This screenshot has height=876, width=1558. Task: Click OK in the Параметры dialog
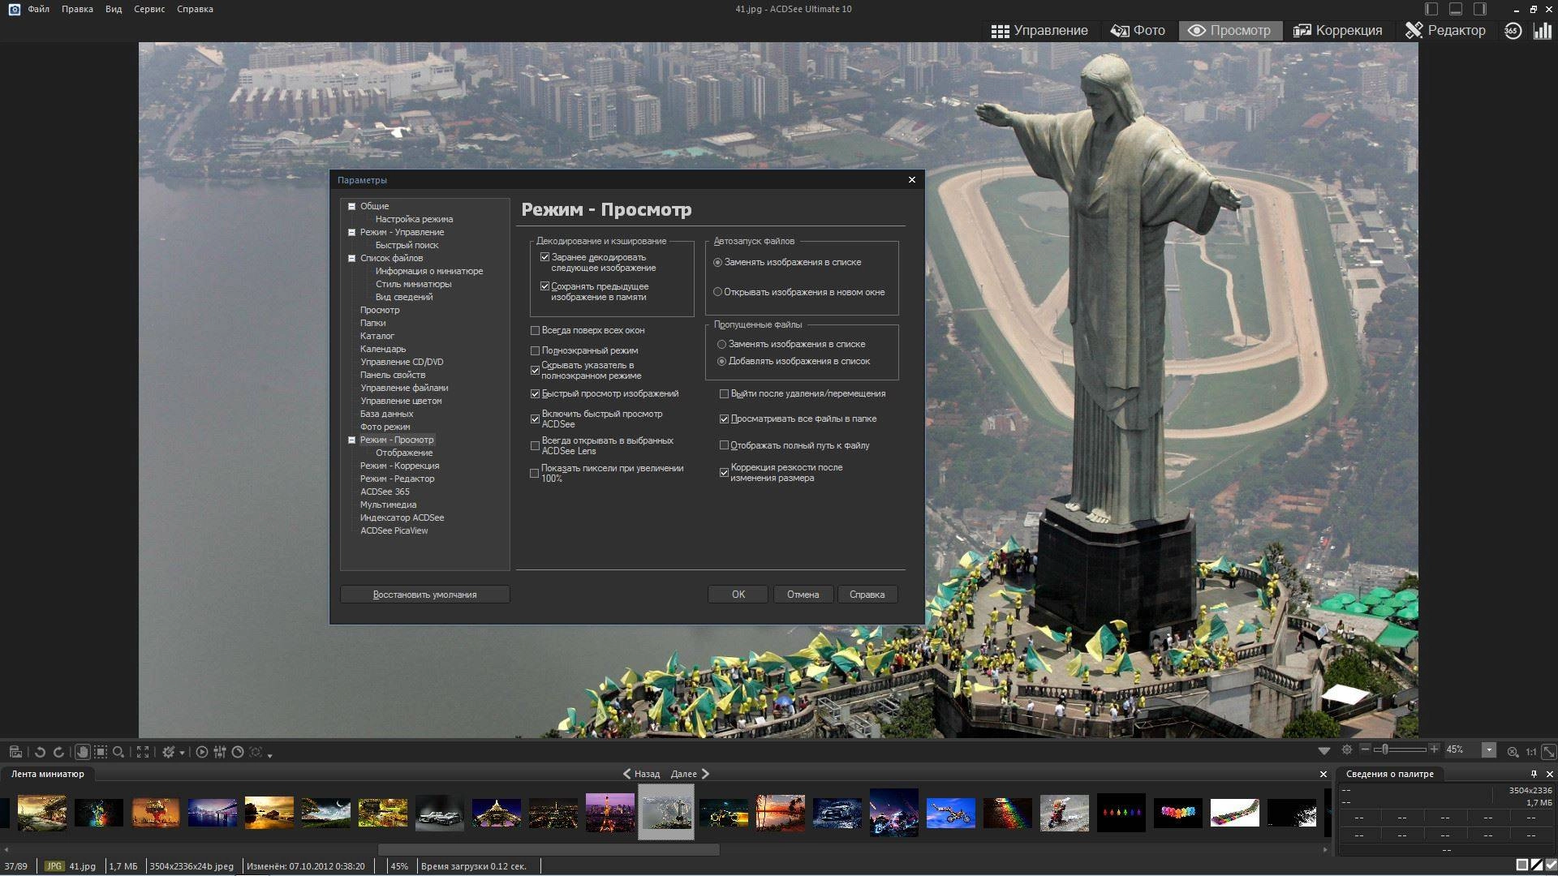pyautogui.click(x=738, y=595)
